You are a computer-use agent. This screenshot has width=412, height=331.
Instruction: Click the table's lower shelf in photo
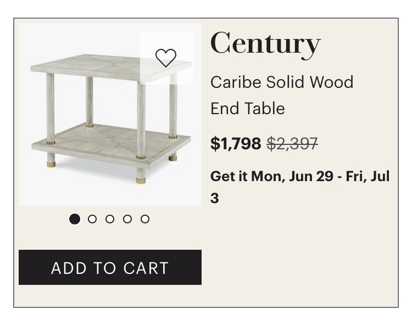[110, 143]
